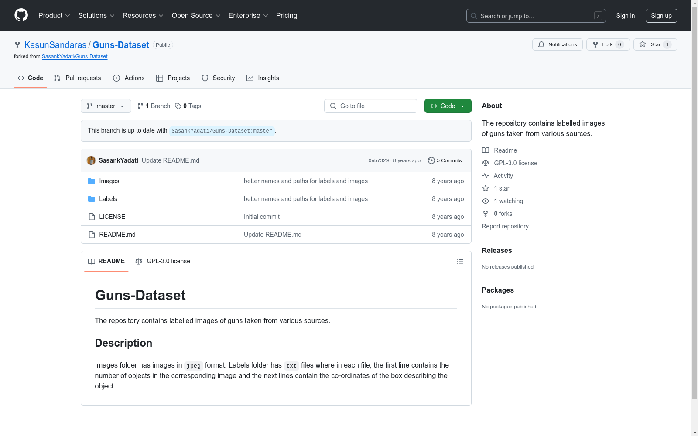
Task: Switch to the Actions tab
Action: pos(129,78)
